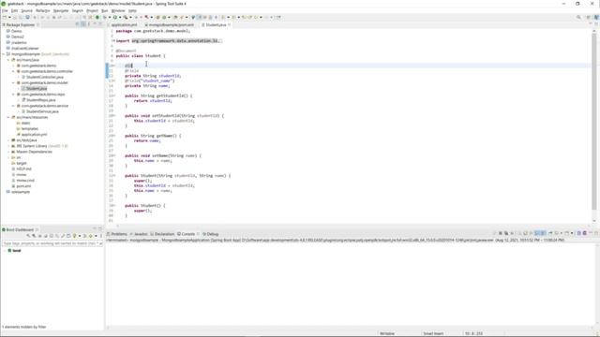Click the Search toolbar icon in the top right
The image size is (600, 337).
[578, 17]
